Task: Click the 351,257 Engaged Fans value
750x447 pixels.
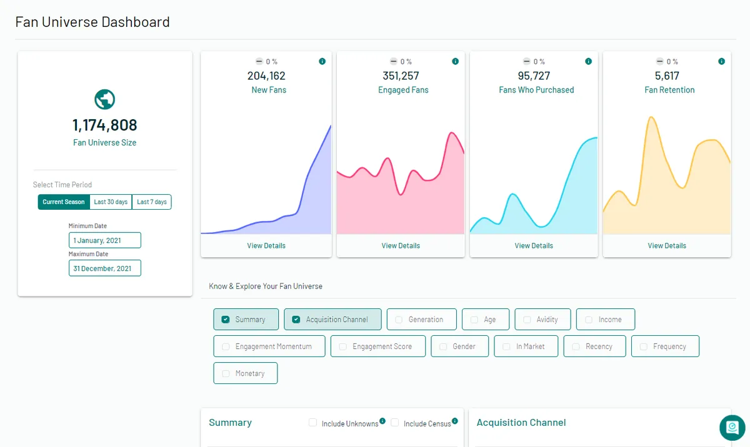Action: coord(401,76)
